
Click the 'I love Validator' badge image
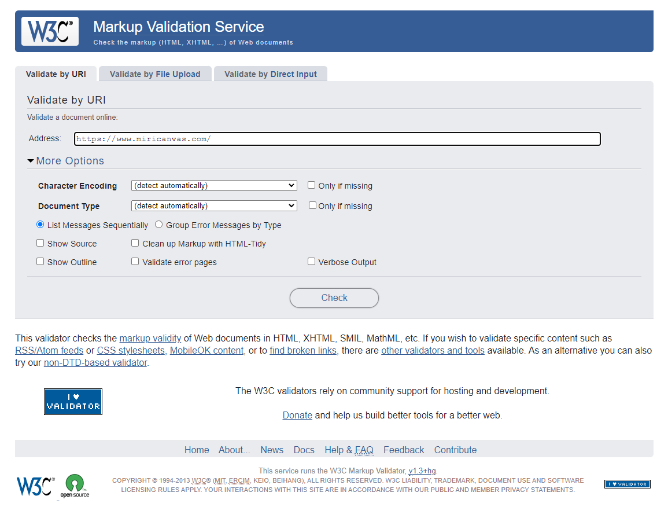click(73, 402)
